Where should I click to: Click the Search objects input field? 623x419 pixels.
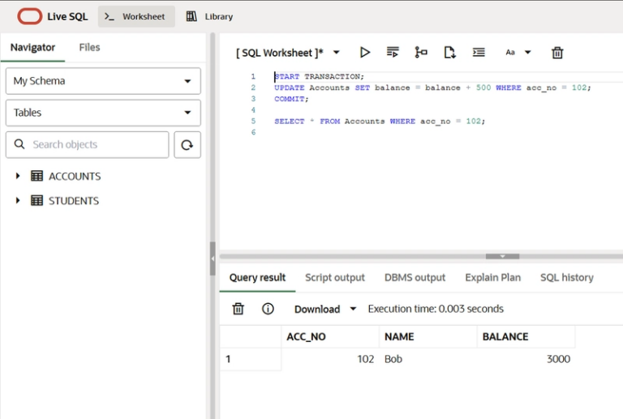click(x=97, y=145)
